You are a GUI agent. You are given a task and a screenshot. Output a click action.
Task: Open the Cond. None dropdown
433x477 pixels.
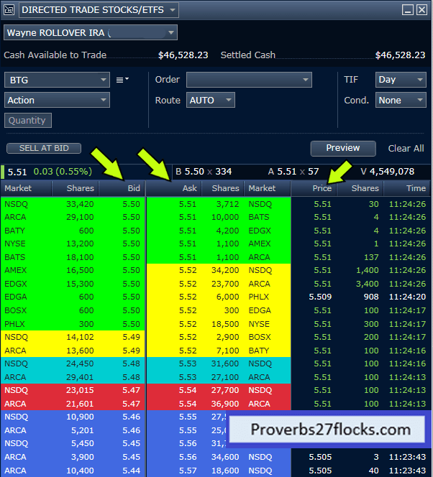point(401,100)
